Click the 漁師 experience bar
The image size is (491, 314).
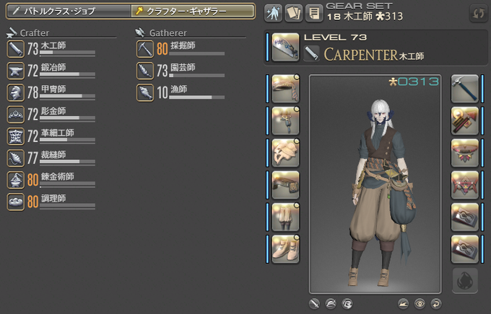click(196, 97)
